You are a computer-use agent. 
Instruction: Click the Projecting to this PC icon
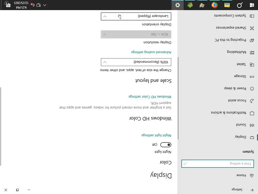point(252,40)
